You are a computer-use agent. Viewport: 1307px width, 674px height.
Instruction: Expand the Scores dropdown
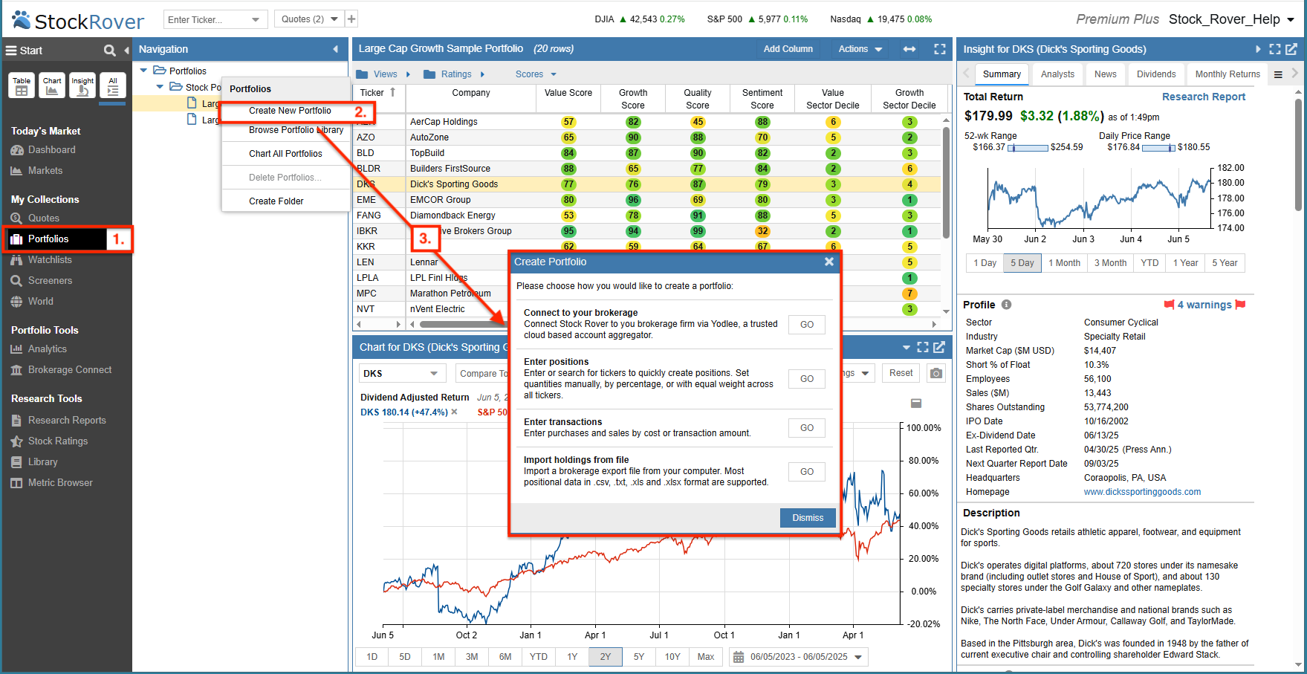coord(536,74)
